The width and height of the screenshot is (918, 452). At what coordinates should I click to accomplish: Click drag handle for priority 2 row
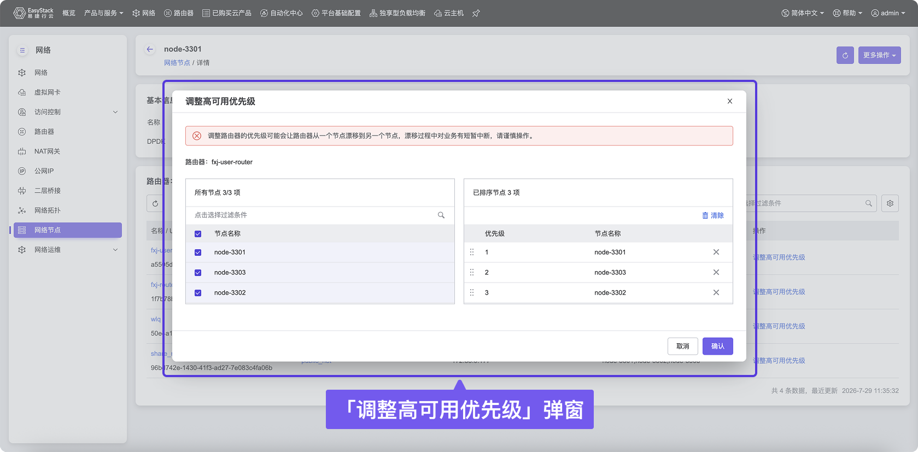click(x=472, y=273)
